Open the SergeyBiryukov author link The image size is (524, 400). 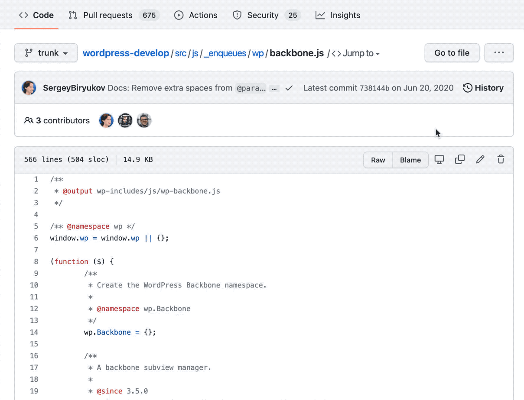(74, 88)
